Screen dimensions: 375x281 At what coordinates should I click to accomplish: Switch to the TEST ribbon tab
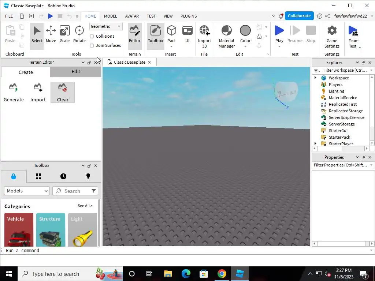pos(151,16)
